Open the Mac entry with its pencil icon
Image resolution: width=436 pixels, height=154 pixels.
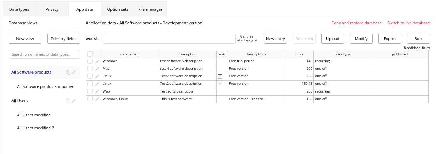tap(97, 69)
